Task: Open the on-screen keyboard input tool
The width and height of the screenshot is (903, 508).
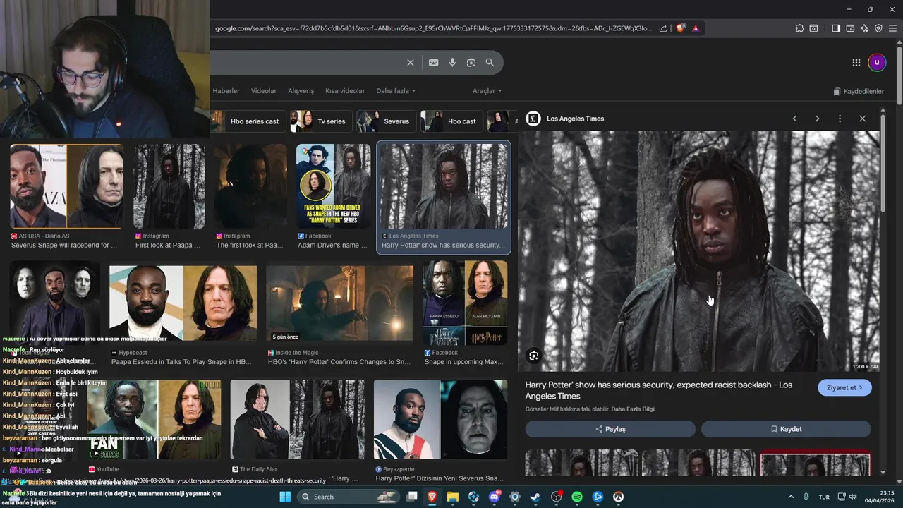Action: 433,63
